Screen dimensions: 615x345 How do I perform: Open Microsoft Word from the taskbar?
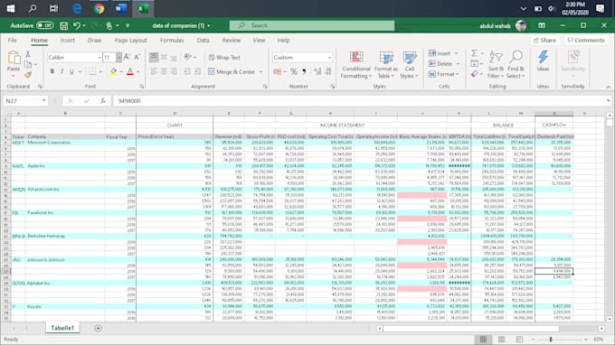[121, 9]
